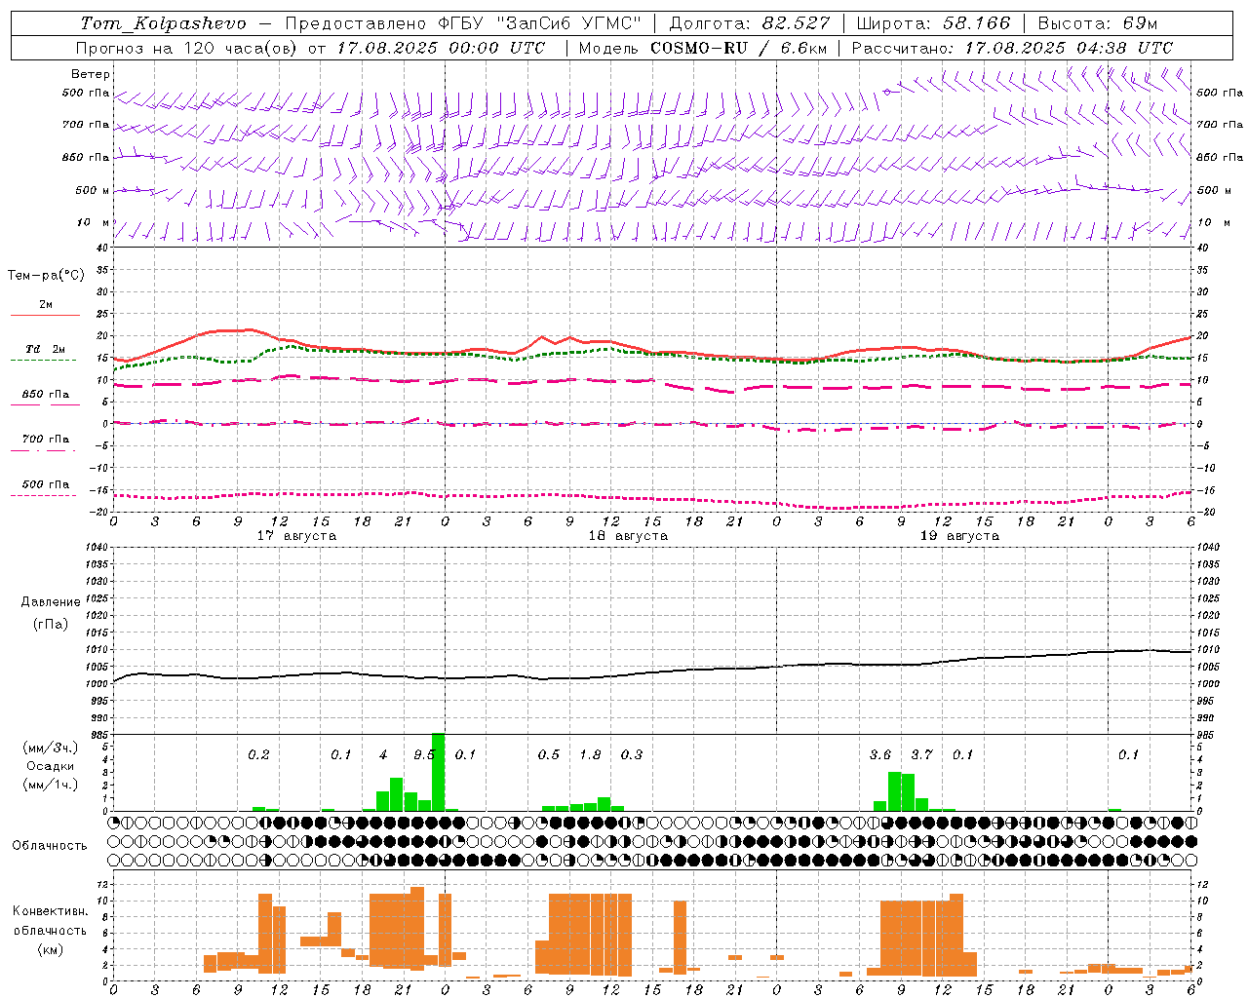The image size is (1248, 998).
Task: Click the date label 19 августа
Action: coord(959,536)
